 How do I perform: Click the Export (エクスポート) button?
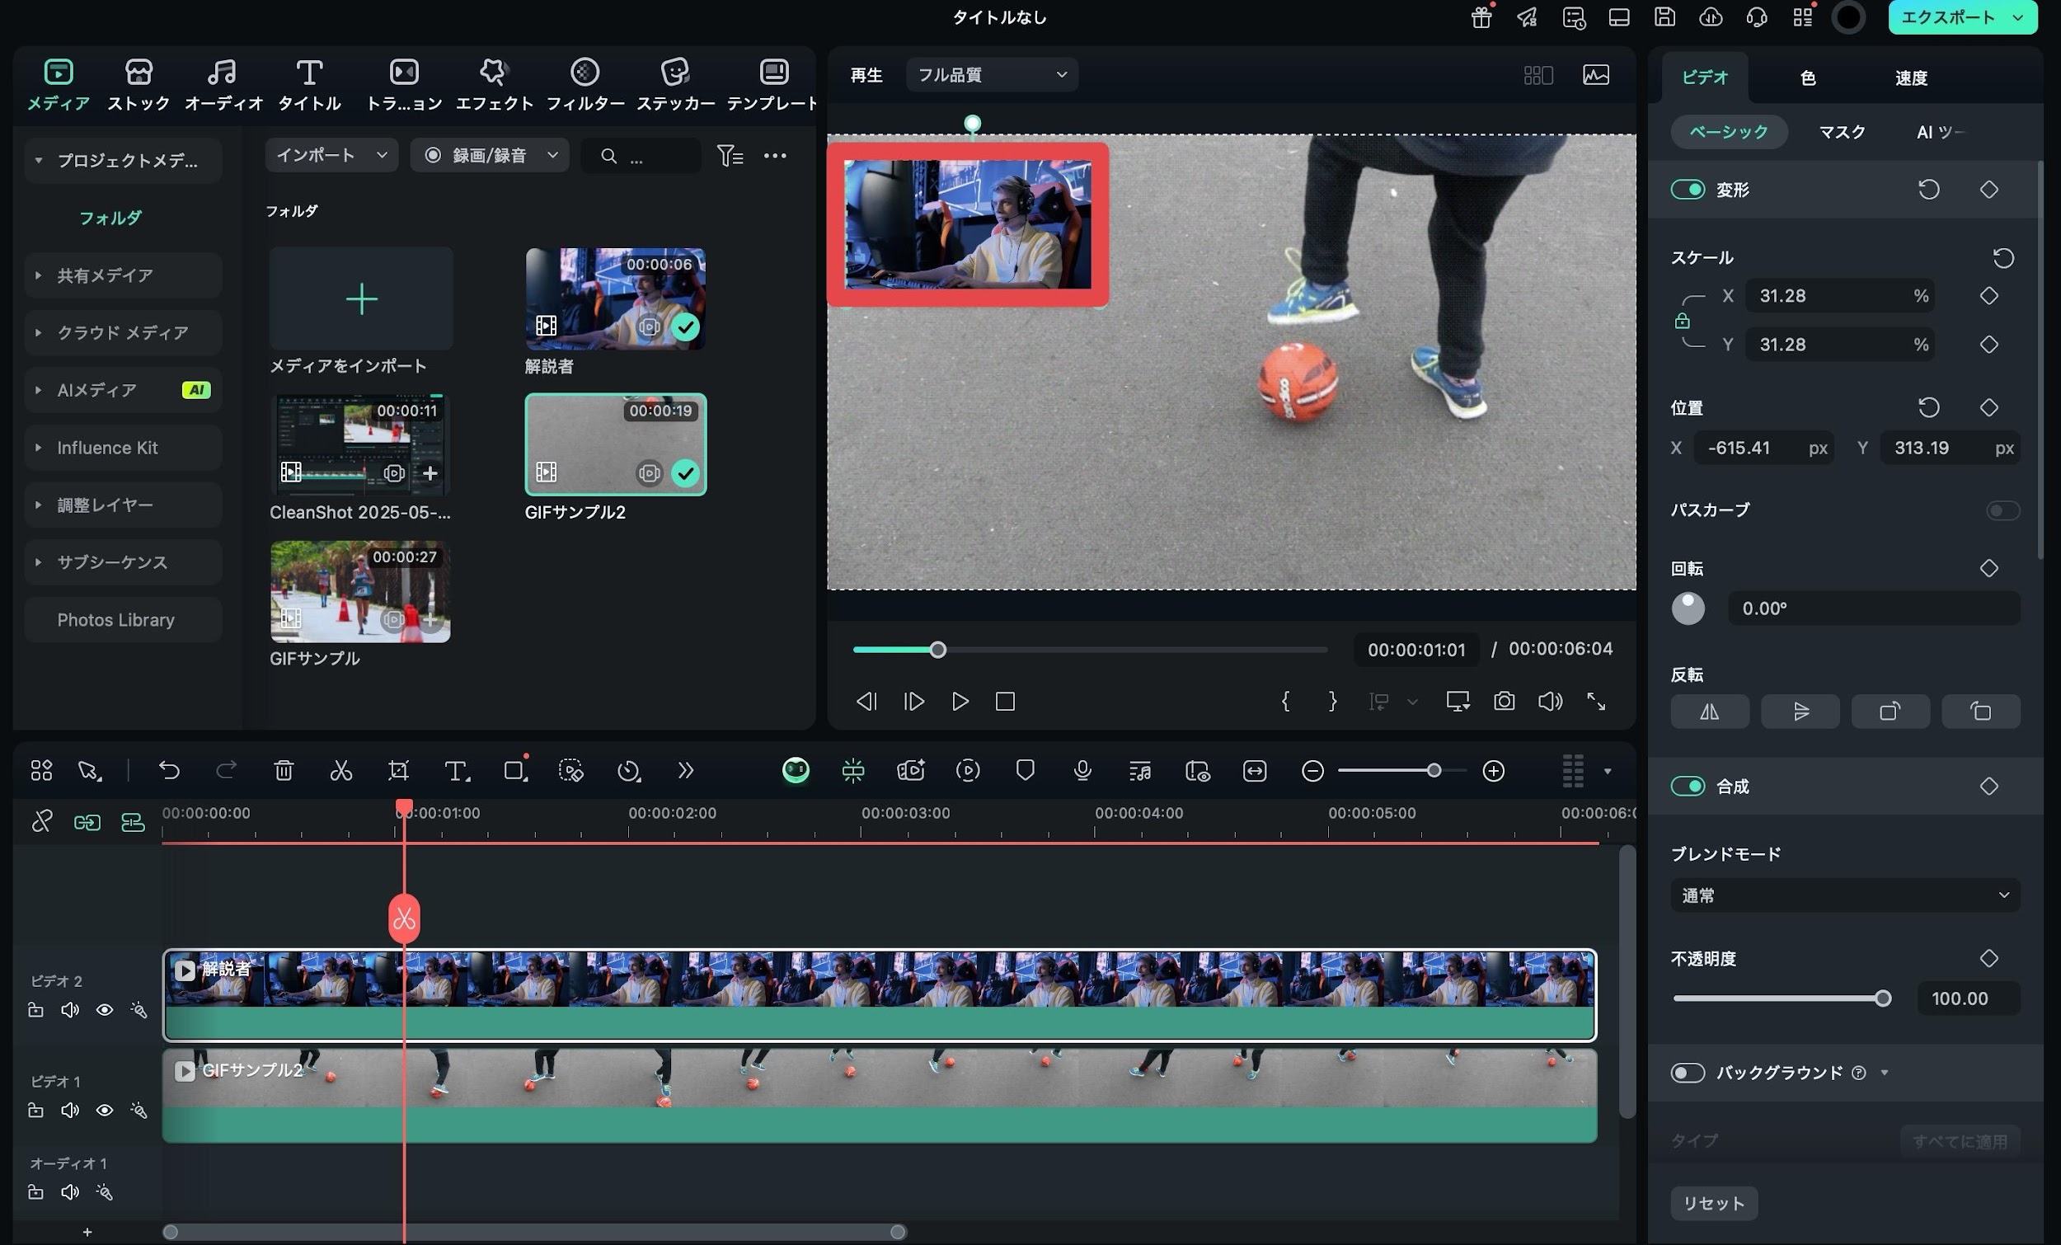(x=1962, y=17)
